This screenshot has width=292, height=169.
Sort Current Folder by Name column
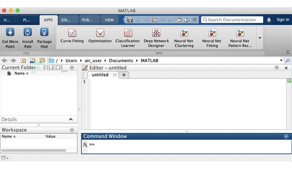pyautogui.click(x=21, y=73)
